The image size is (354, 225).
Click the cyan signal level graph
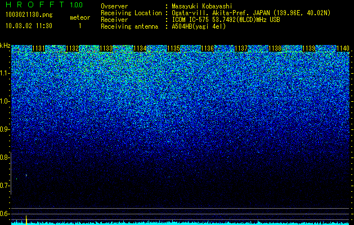[180, 223]
